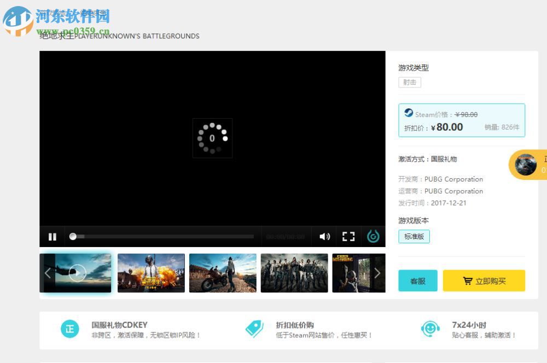
Task: Click the floating globe widget on the right edge
Action: click(x=526, y=166)
